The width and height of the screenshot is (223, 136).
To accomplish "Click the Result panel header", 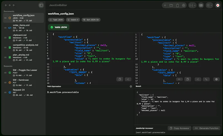I will (x=138, y=86).
